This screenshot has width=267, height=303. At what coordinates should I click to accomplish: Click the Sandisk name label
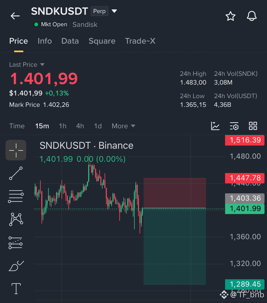pos(85,25)
